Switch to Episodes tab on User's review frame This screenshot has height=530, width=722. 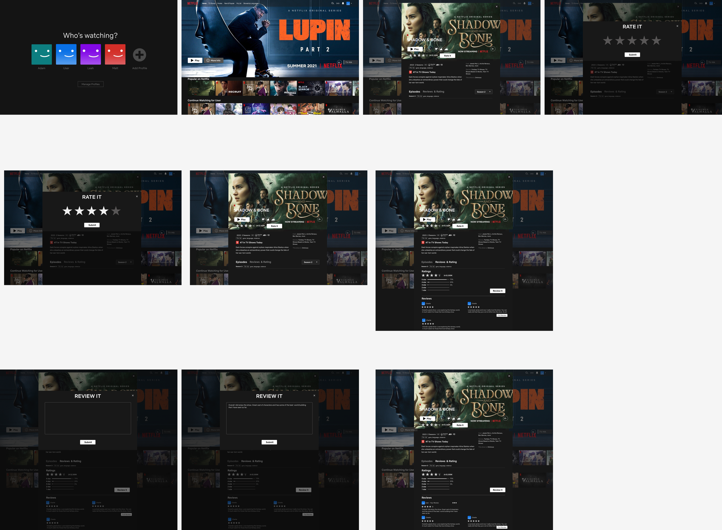coord(427,461)
